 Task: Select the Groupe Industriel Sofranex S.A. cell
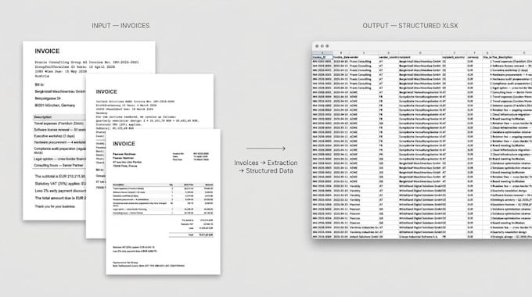click(x=419, y=236)
